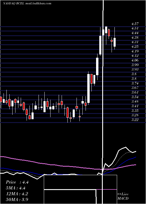This screenshot has width=146, height=204.
Task: Click the last white candlestick on the chart
Action: (114, 42)
